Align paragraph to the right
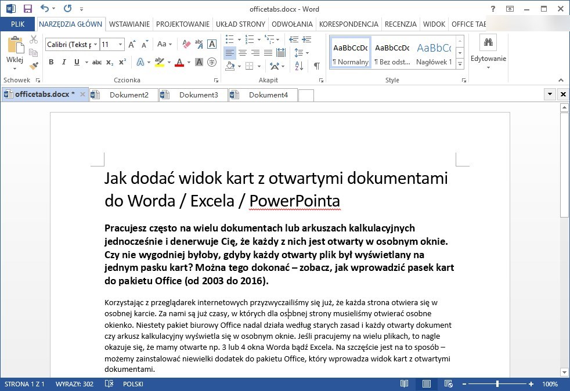The height and width of the screenshot is (391, 570). [x=255, y=53]
